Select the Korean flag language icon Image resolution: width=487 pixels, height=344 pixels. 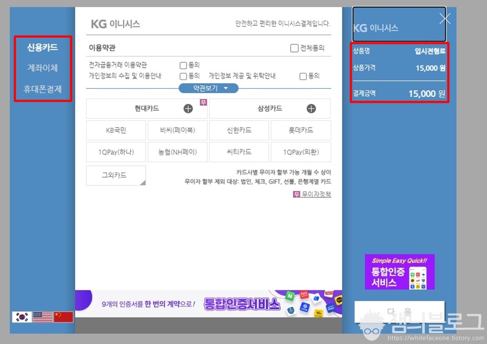[x=22, y=317]
